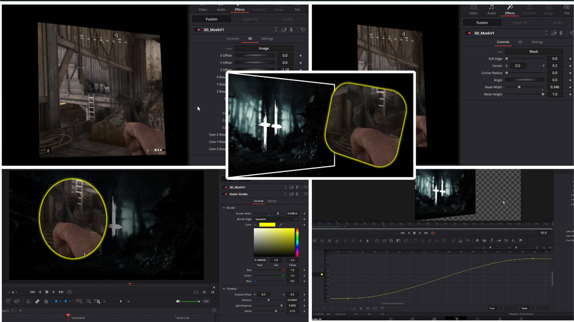Disable 3D_MzekV1 toggle in top-right inspector

pyautogui.click(x=469, y=33)
